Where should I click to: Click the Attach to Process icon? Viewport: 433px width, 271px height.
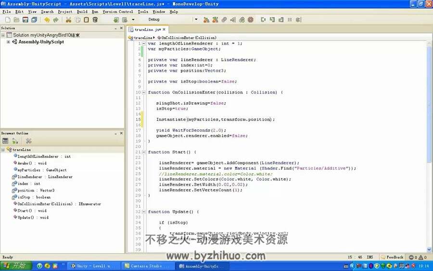click(224, 20)
